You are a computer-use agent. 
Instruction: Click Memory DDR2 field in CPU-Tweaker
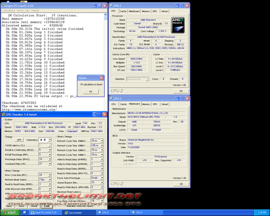click(18, 131)
